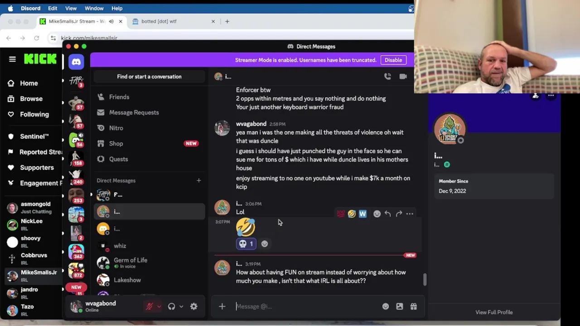Click wvagabond user panel avatar

[x=76, y=307]
